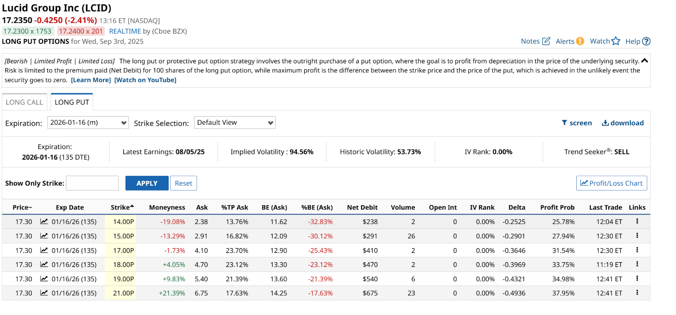Click the +4.05% moneyness value

[174, 265]
